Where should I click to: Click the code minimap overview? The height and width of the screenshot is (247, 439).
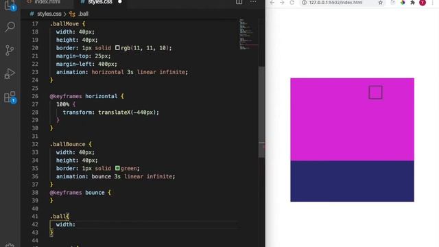point(248,34)
